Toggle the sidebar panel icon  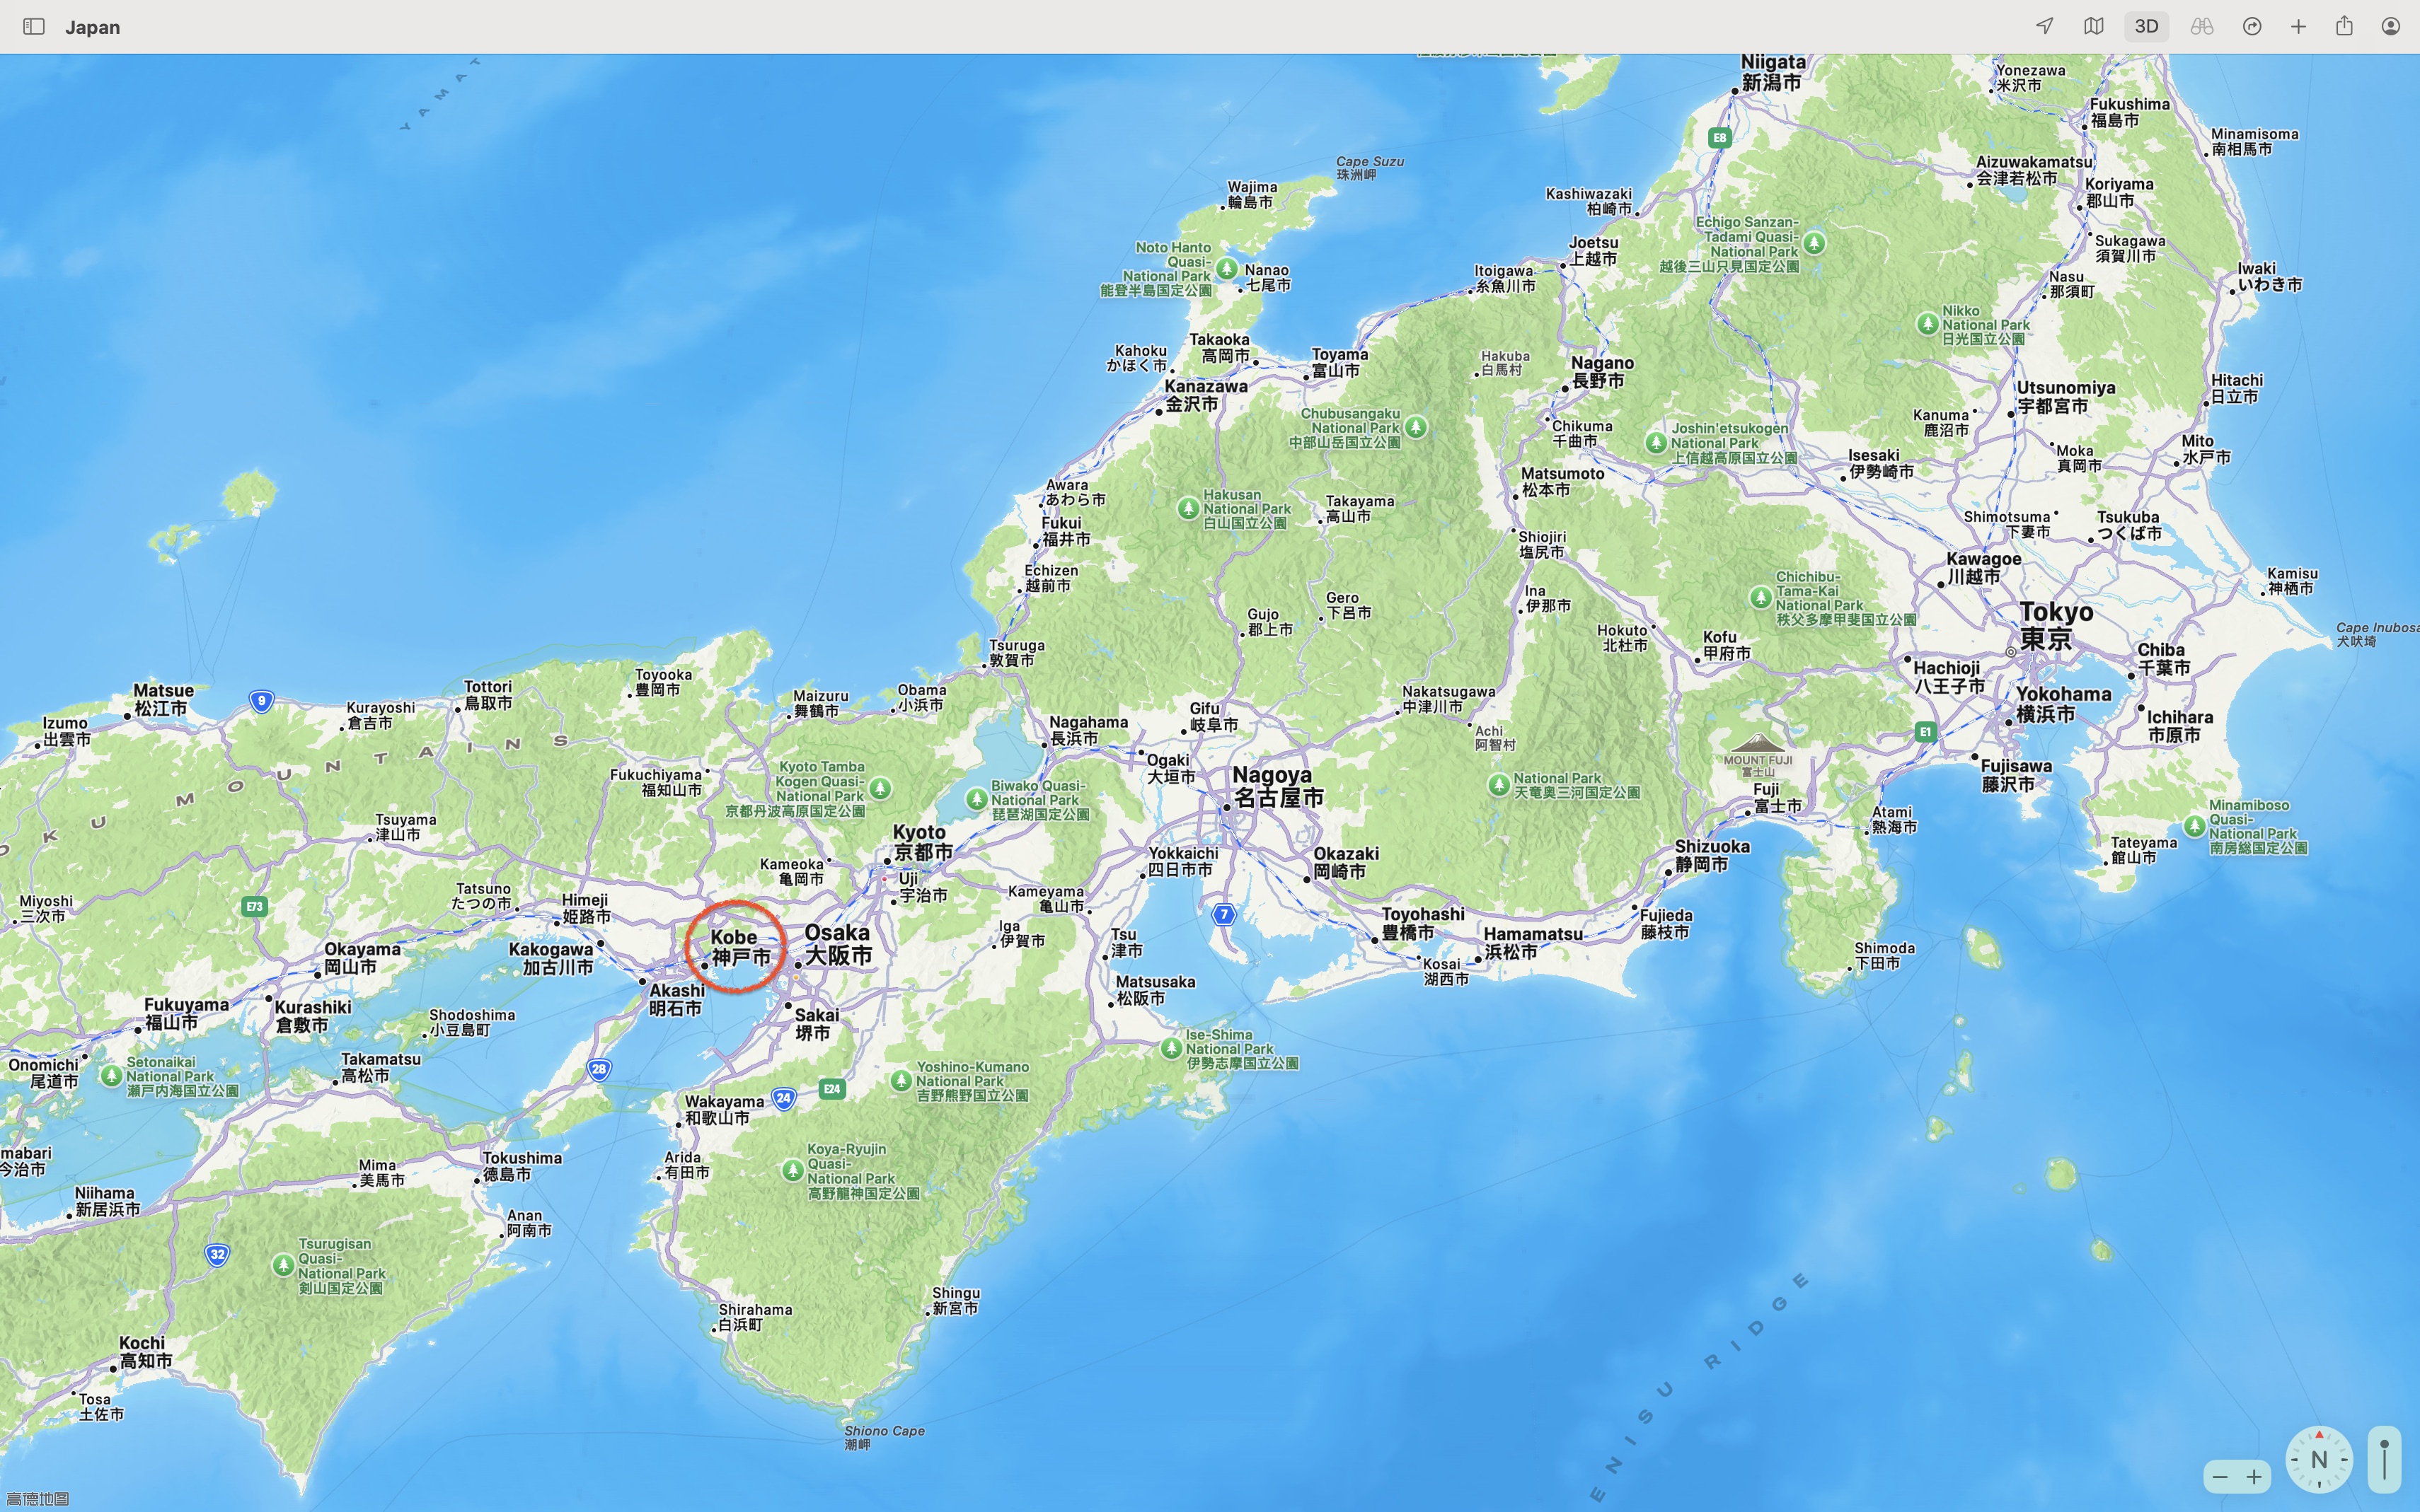click(x=33, y=26)
